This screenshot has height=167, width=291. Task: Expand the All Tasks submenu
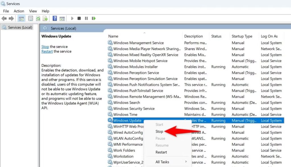[x=162, y=162]
